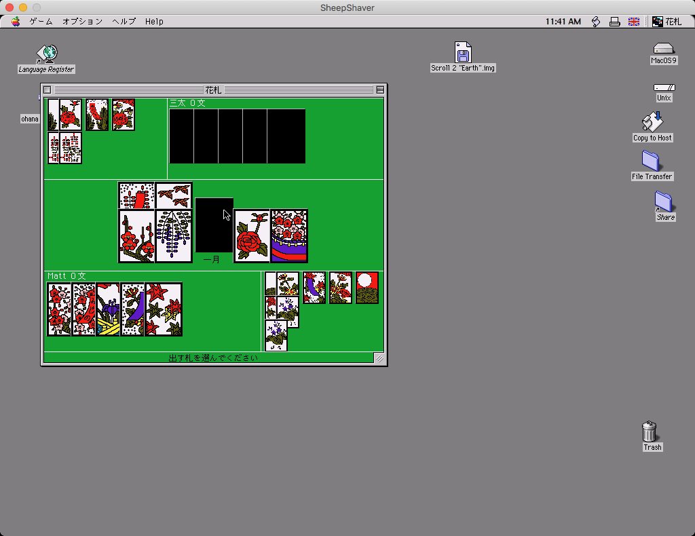Open the Help menu

click(154, 21)
